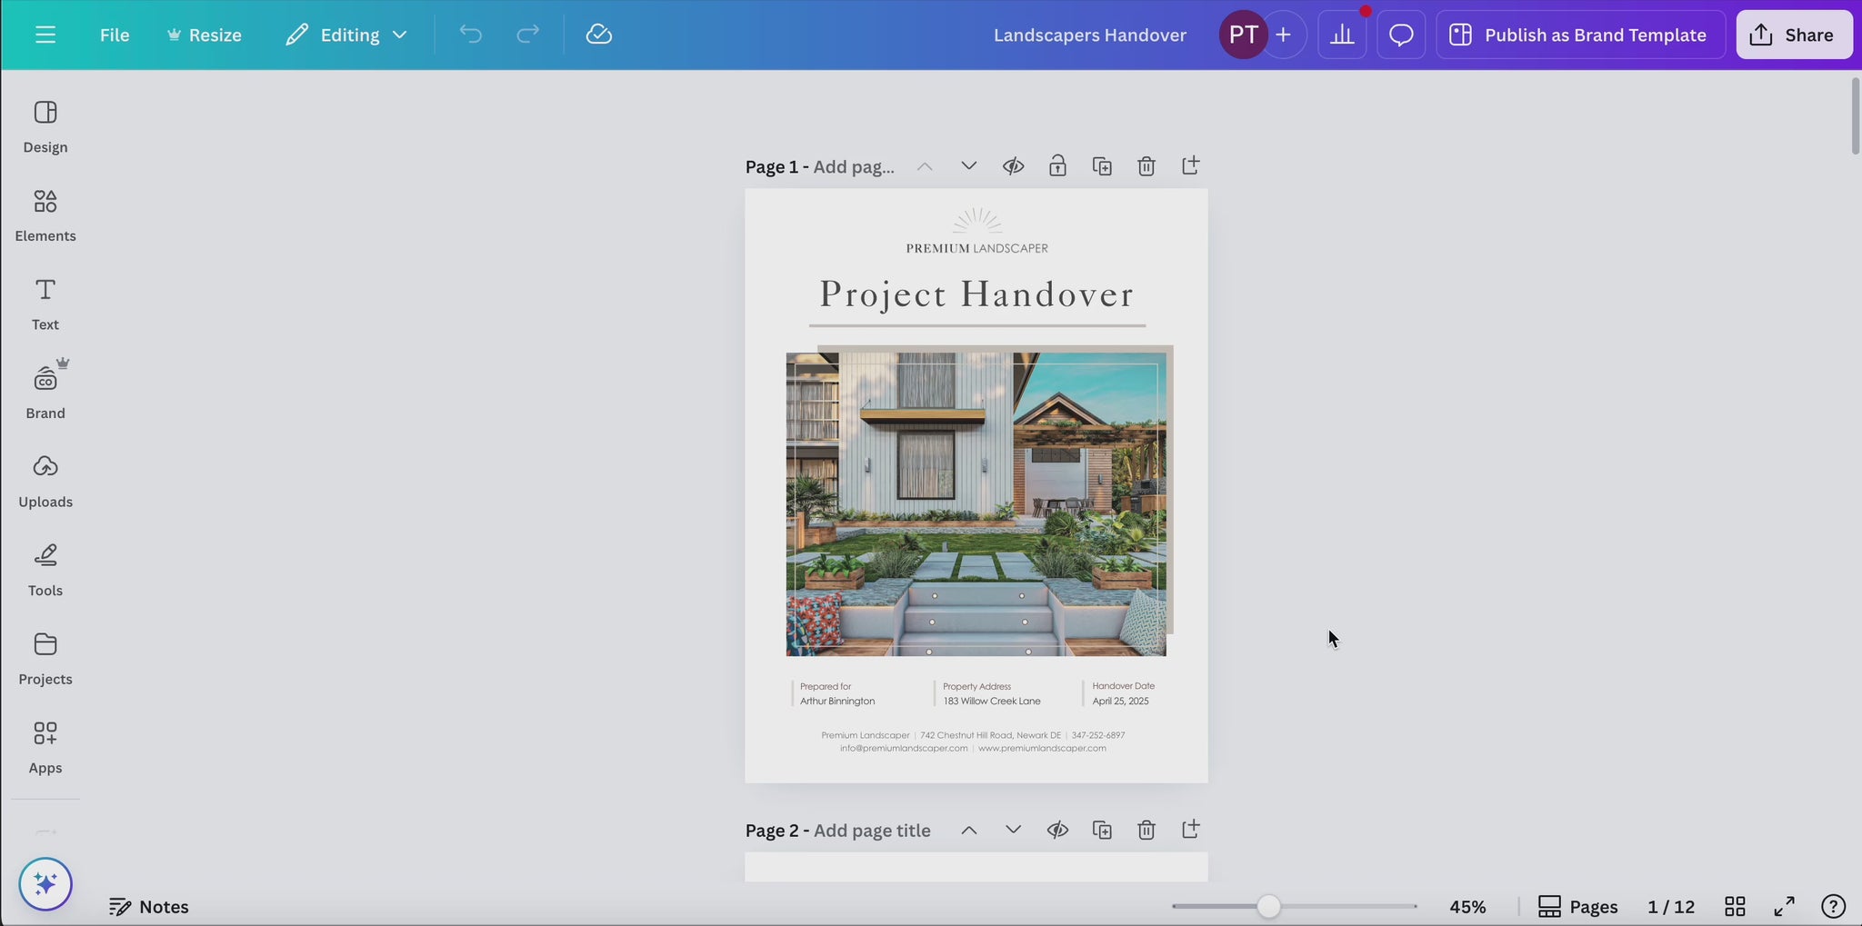Toggle the lock on Page 1

(x=1057, y=166)
